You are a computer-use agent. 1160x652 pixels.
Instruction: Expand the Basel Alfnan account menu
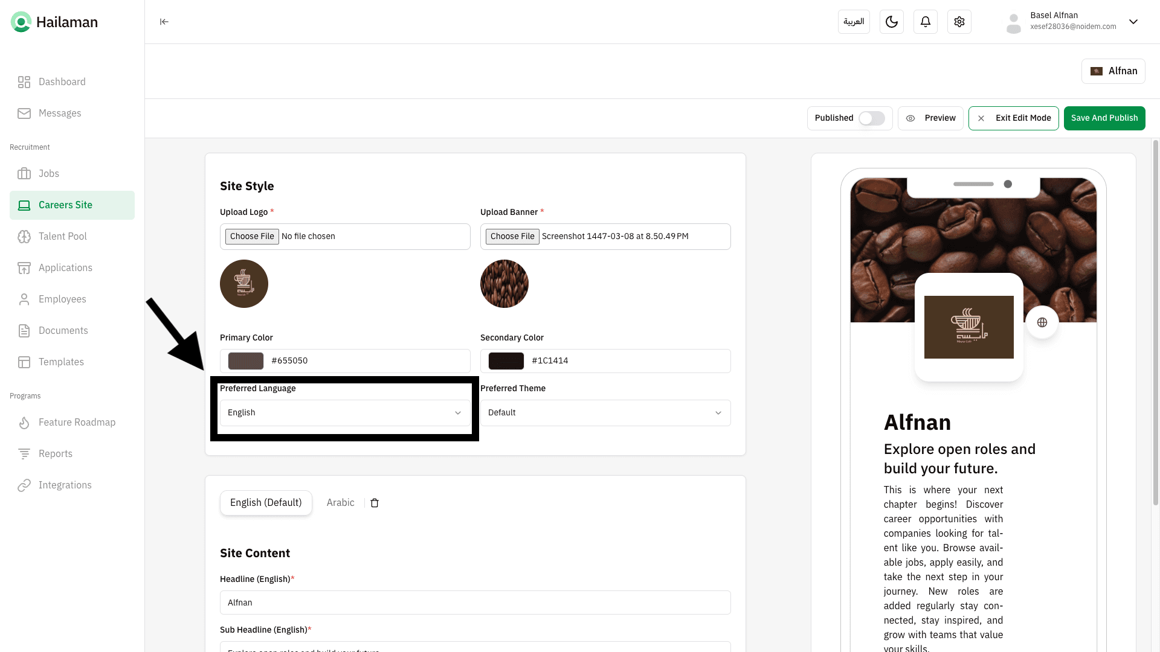click(x=1133, y=22)
